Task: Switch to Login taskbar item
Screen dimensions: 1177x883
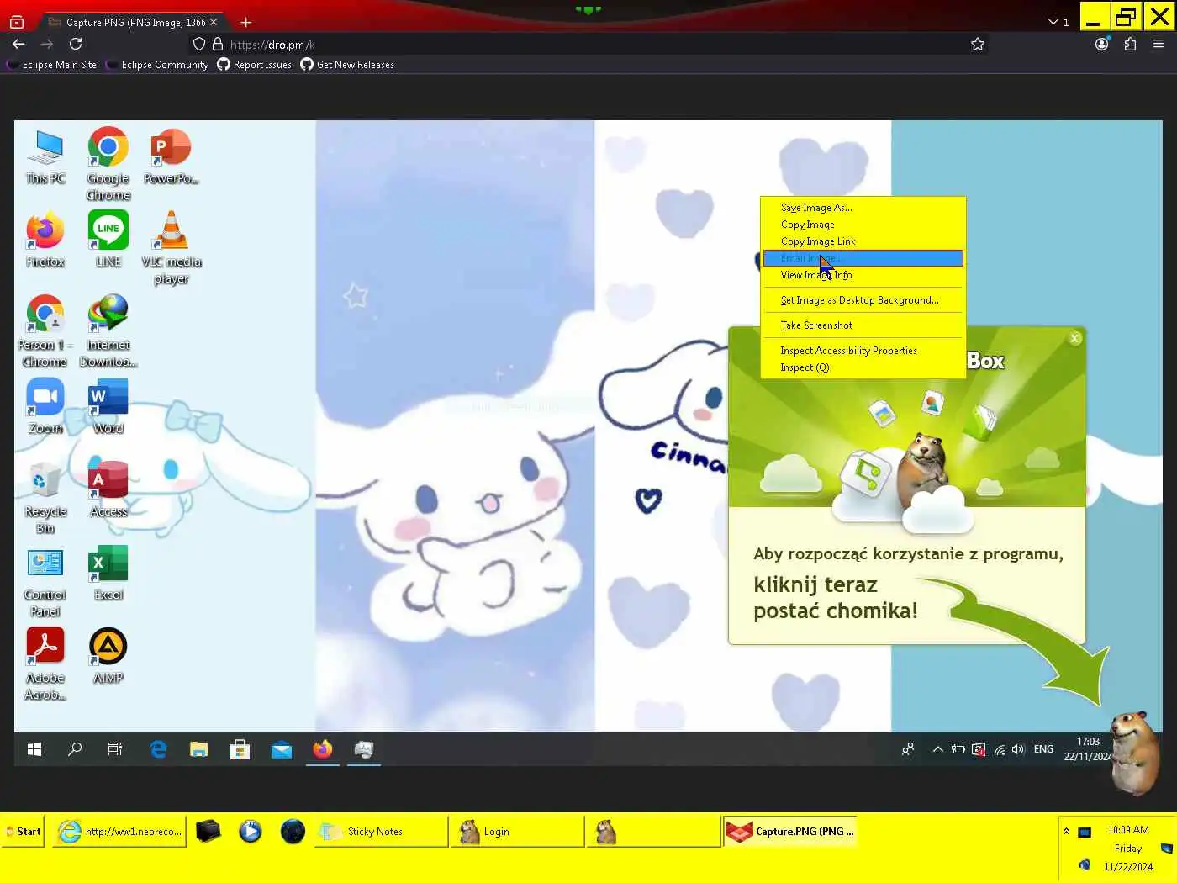Action: 517,832
